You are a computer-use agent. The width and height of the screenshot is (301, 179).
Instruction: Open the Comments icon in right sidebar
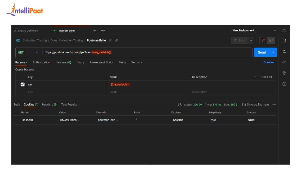[x=284, y=51]
